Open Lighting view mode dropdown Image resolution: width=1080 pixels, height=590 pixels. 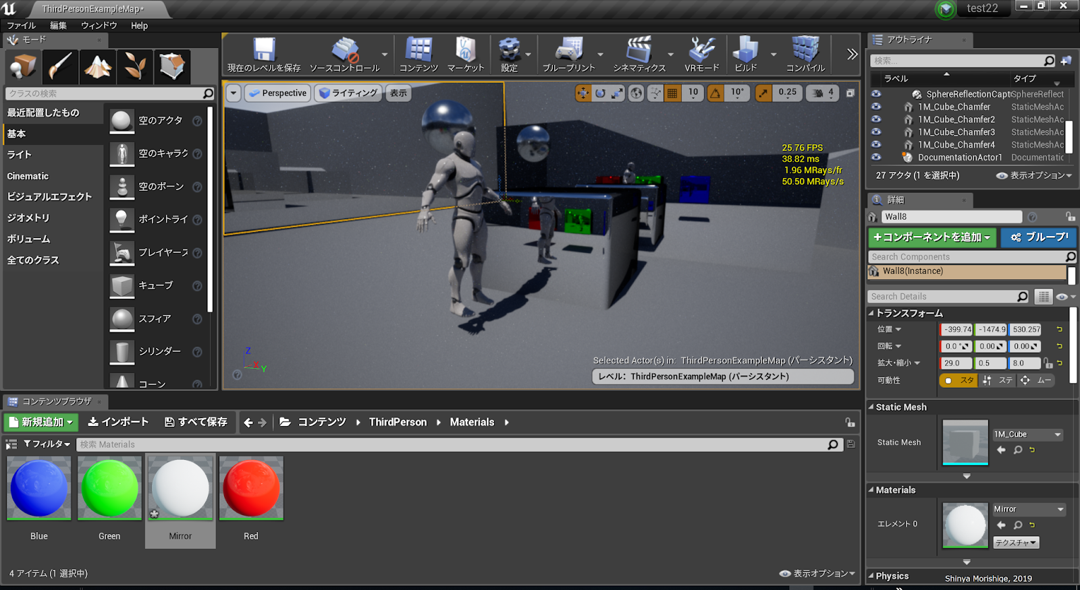click(349, 93)
